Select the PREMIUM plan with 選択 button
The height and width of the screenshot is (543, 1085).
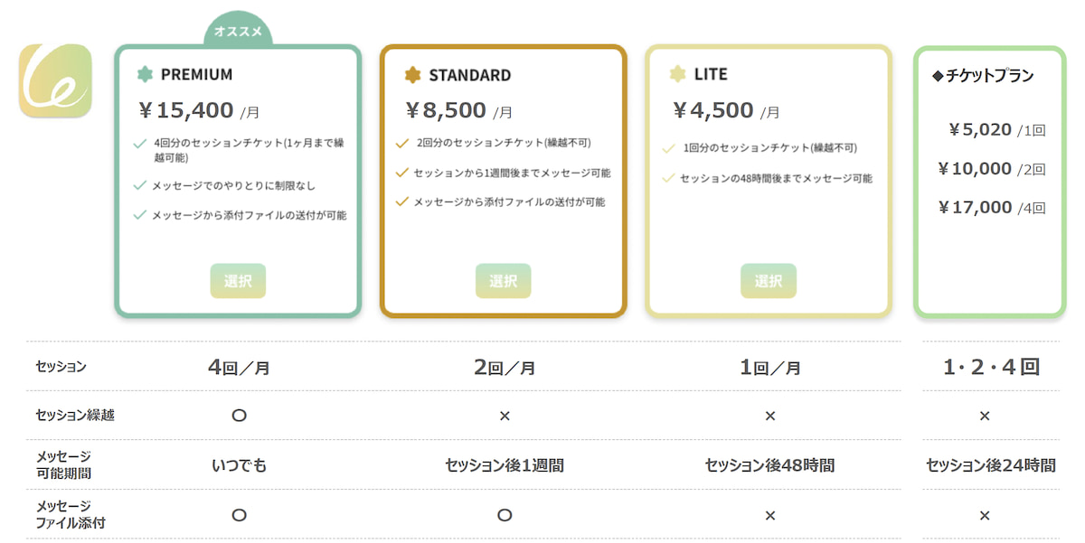coord(238,281)
